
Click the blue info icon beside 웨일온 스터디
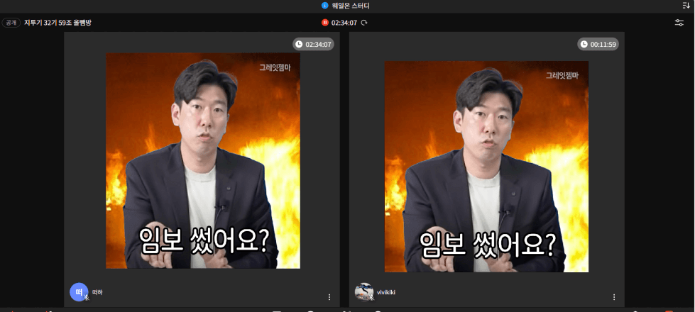pyautogui.click(x=325, y=6)
